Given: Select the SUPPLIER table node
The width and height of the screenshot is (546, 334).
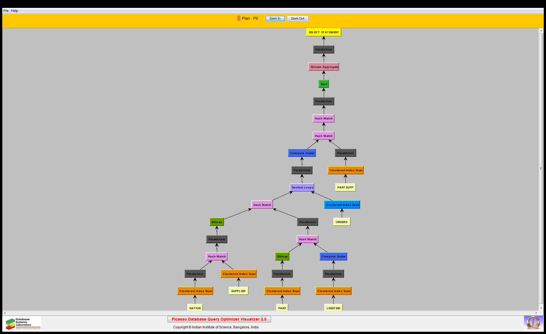Looking at the screenshot, I should click(238, 291).
